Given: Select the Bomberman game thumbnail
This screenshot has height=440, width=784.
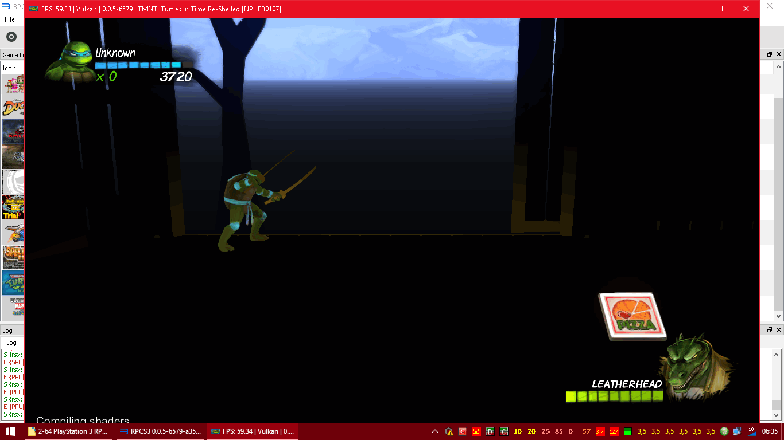Looking at the screenshot, I should pos(14,84).
